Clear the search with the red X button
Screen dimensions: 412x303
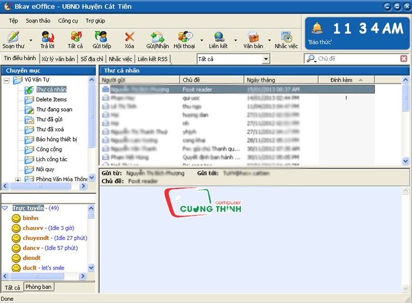tap(404, 59)
